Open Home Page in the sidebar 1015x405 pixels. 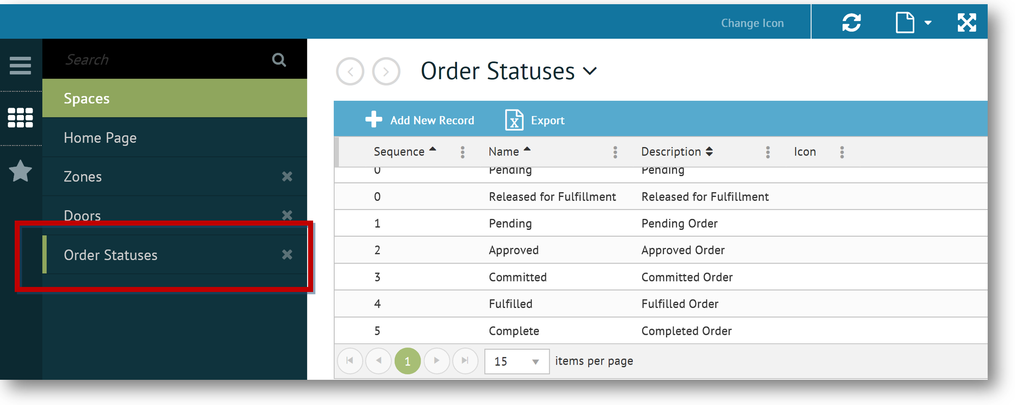(x=100, y=138)
